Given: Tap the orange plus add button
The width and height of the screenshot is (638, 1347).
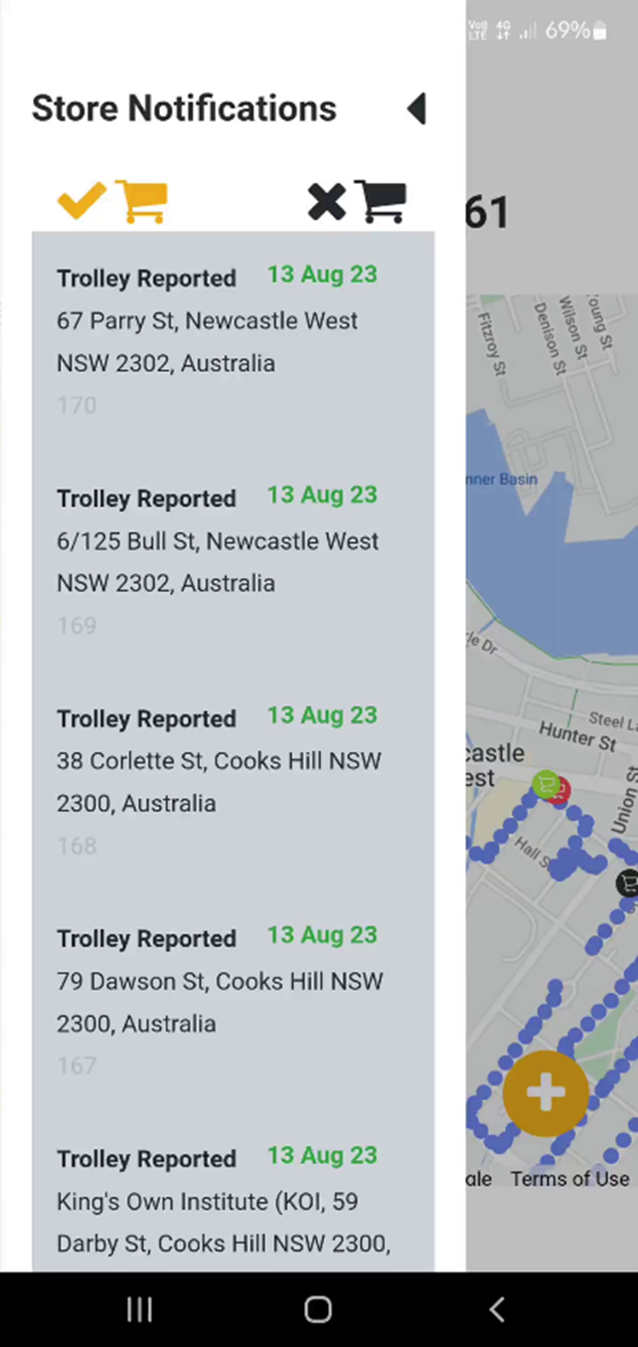Looking at the screenshot, I should [x=546, y=1092].
